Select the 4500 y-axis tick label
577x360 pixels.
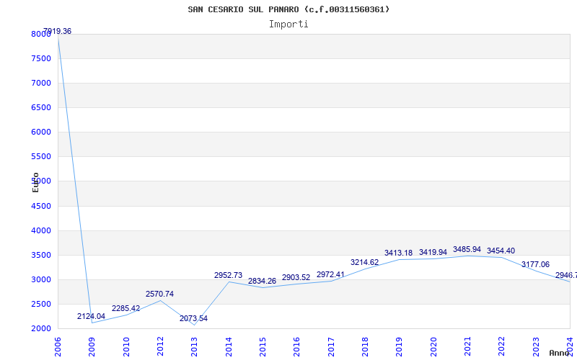(x=41, y=206)
